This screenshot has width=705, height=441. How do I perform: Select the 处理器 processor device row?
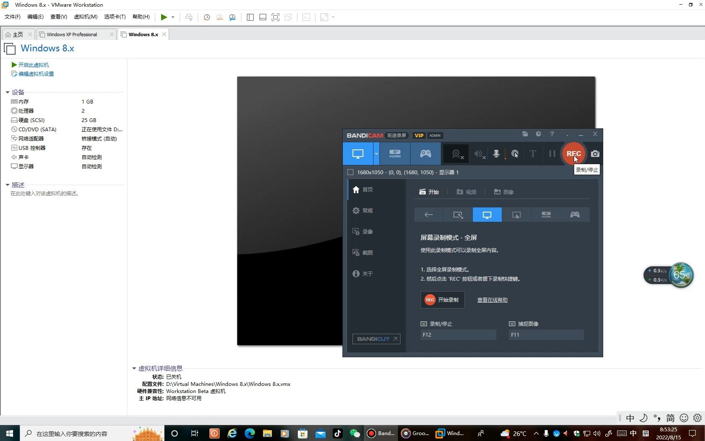(66, 111)
